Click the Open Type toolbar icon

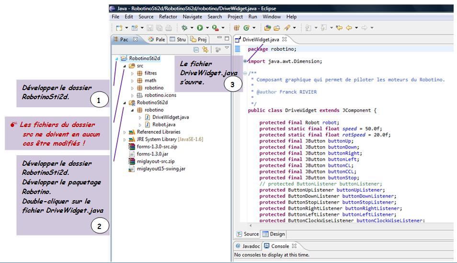coord(268,28)
